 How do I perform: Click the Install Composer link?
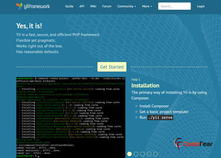(154, 106)
